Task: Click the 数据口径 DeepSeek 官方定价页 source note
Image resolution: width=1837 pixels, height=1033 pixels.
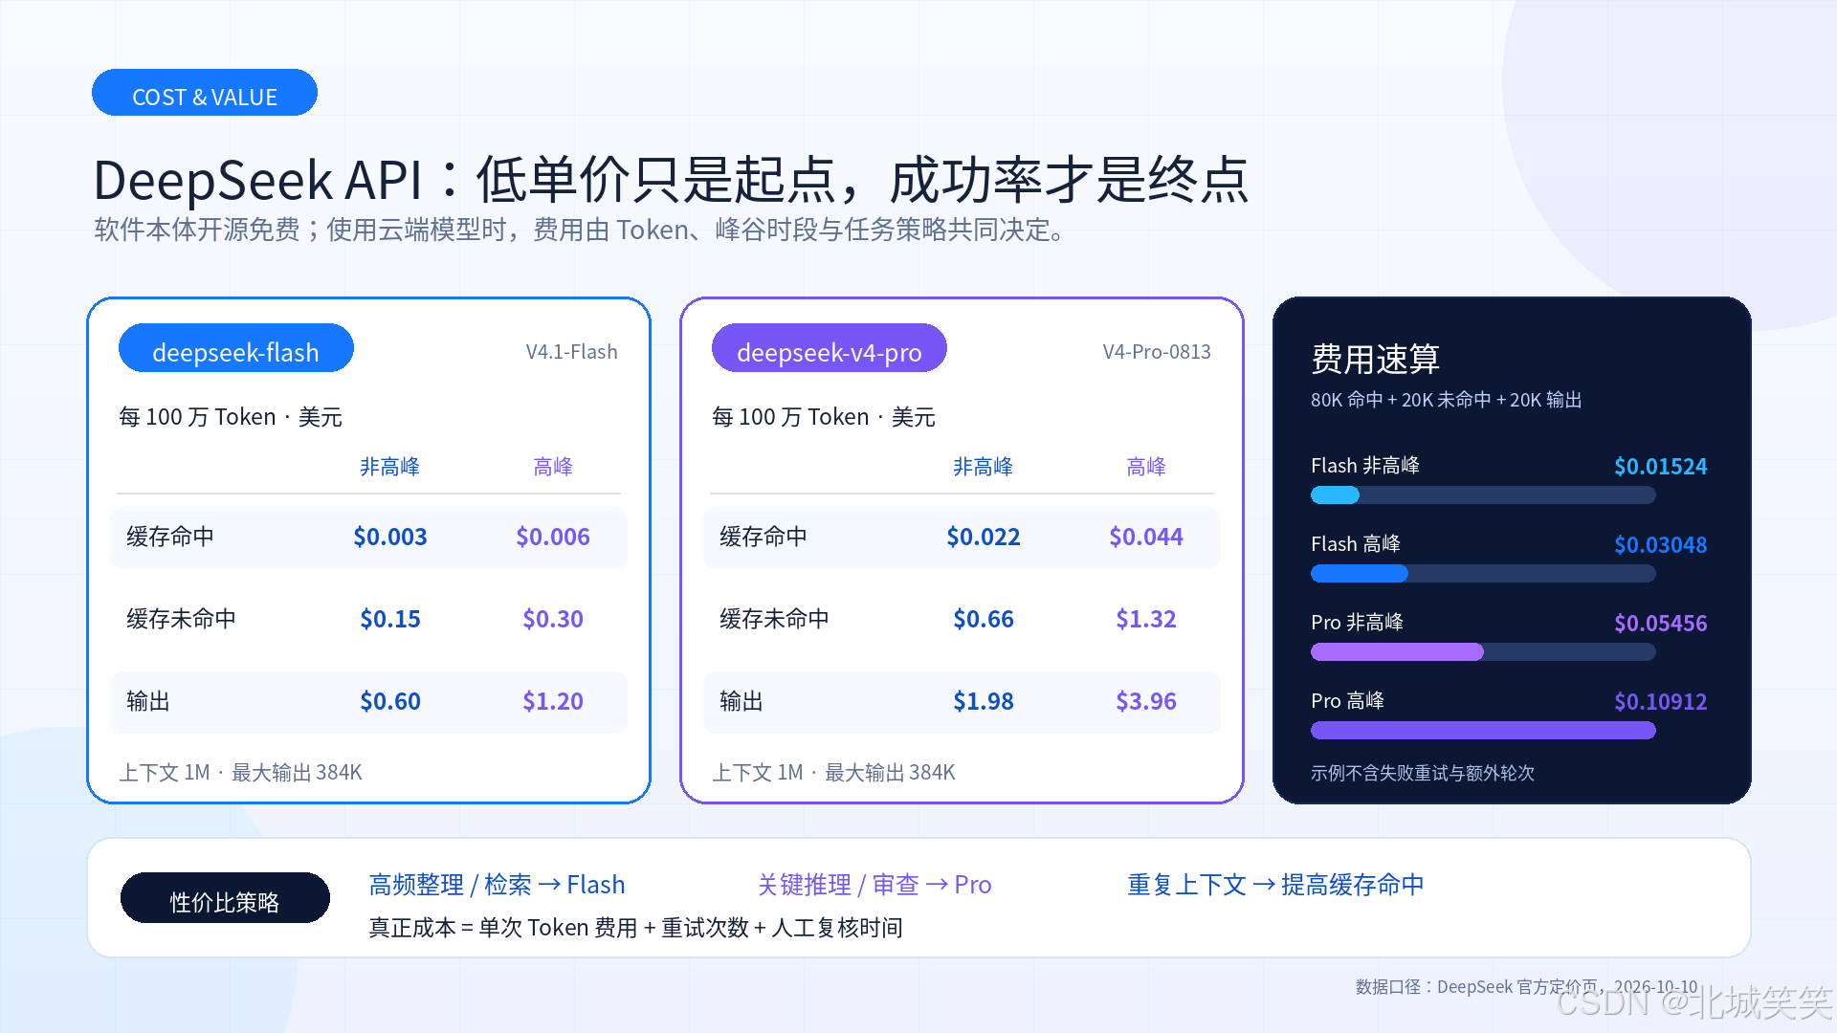Action: pos(1527,986)
